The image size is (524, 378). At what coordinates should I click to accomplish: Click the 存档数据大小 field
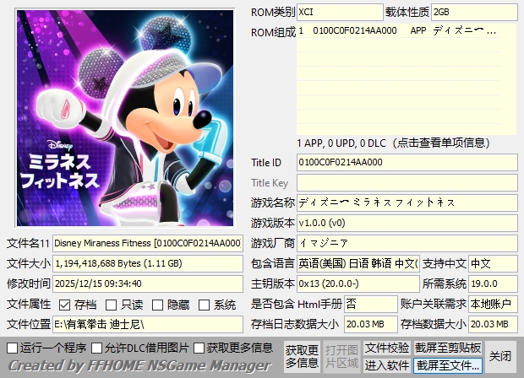click(x=494, y=324)
